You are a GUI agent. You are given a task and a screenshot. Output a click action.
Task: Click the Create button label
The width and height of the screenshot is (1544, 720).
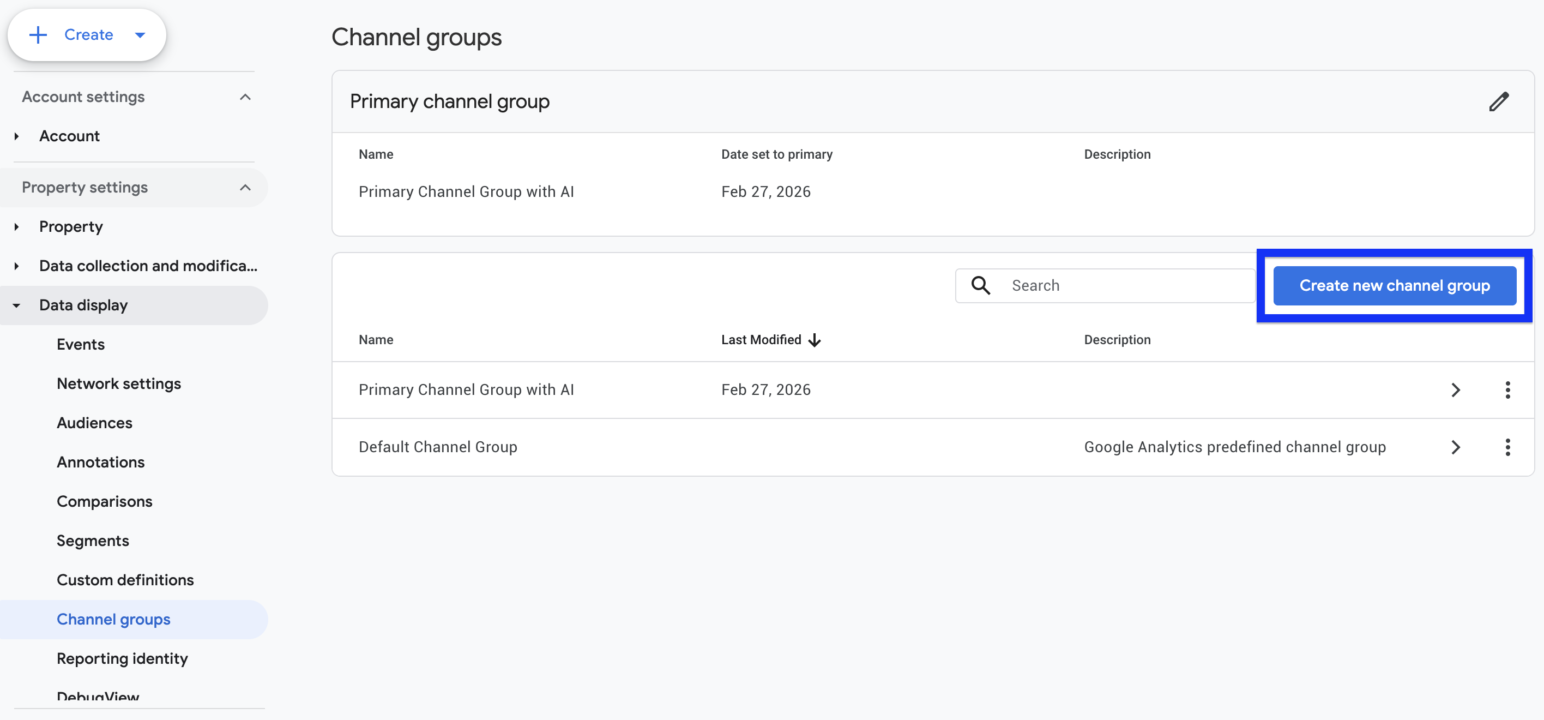[x=89, y=35]
